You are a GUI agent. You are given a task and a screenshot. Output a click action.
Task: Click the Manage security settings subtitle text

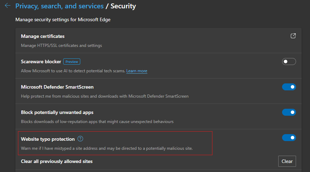point(63,20)
